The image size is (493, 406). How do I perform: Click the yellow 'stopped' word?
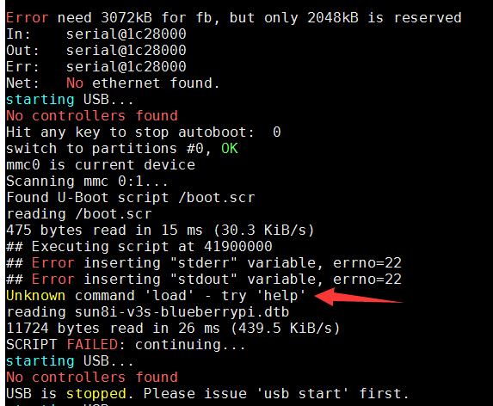(x=96, y=394)
